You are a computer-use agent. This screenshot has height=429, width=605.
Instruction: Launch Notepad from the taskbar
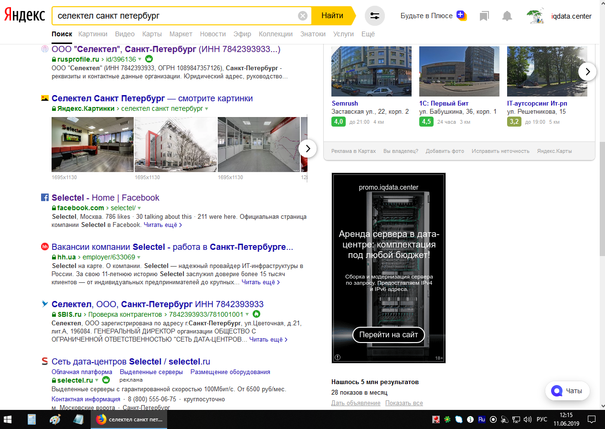pos(78,419)
